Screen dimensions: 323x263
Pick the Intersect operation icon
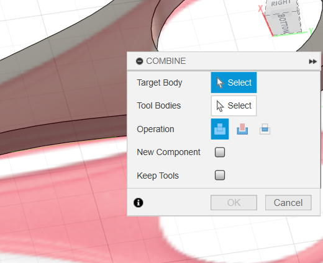pyautogui.click(x=265, y=129)
